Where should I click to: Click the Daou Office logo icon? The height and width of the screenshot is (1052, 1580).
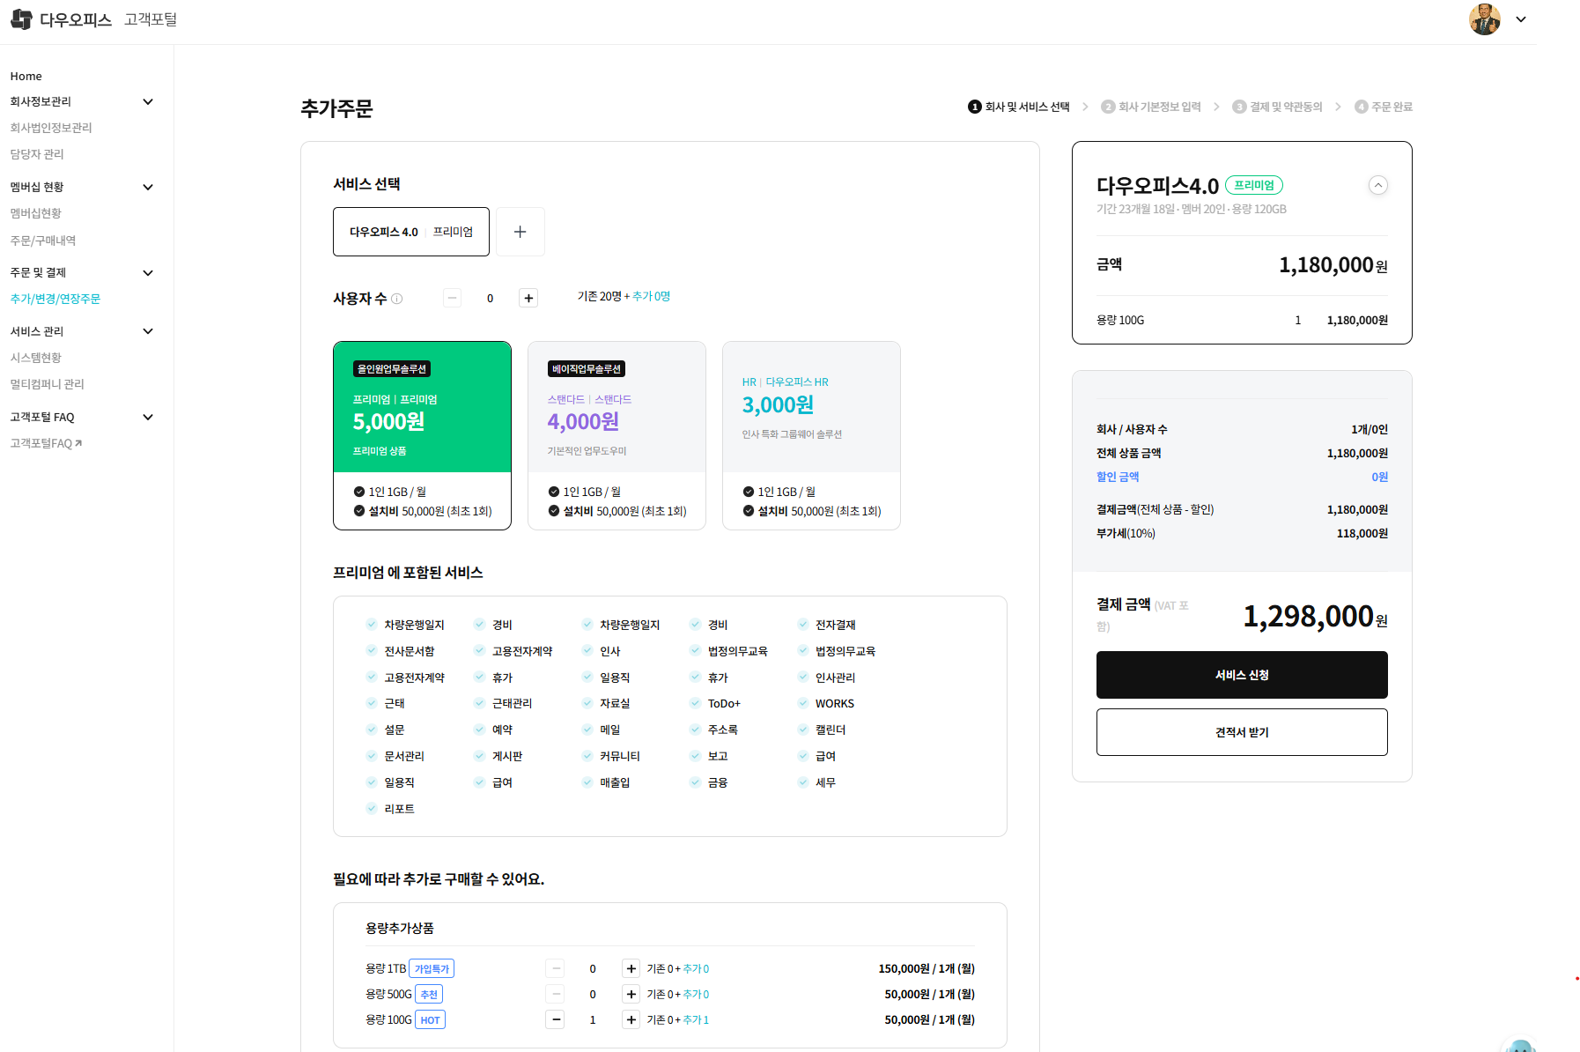[22, 19]
